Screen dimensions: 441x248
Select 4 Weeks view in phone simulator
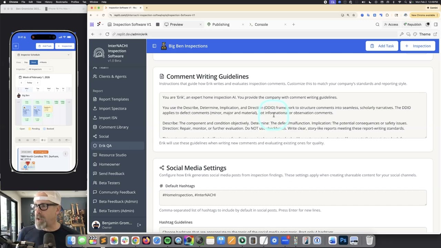43,62
